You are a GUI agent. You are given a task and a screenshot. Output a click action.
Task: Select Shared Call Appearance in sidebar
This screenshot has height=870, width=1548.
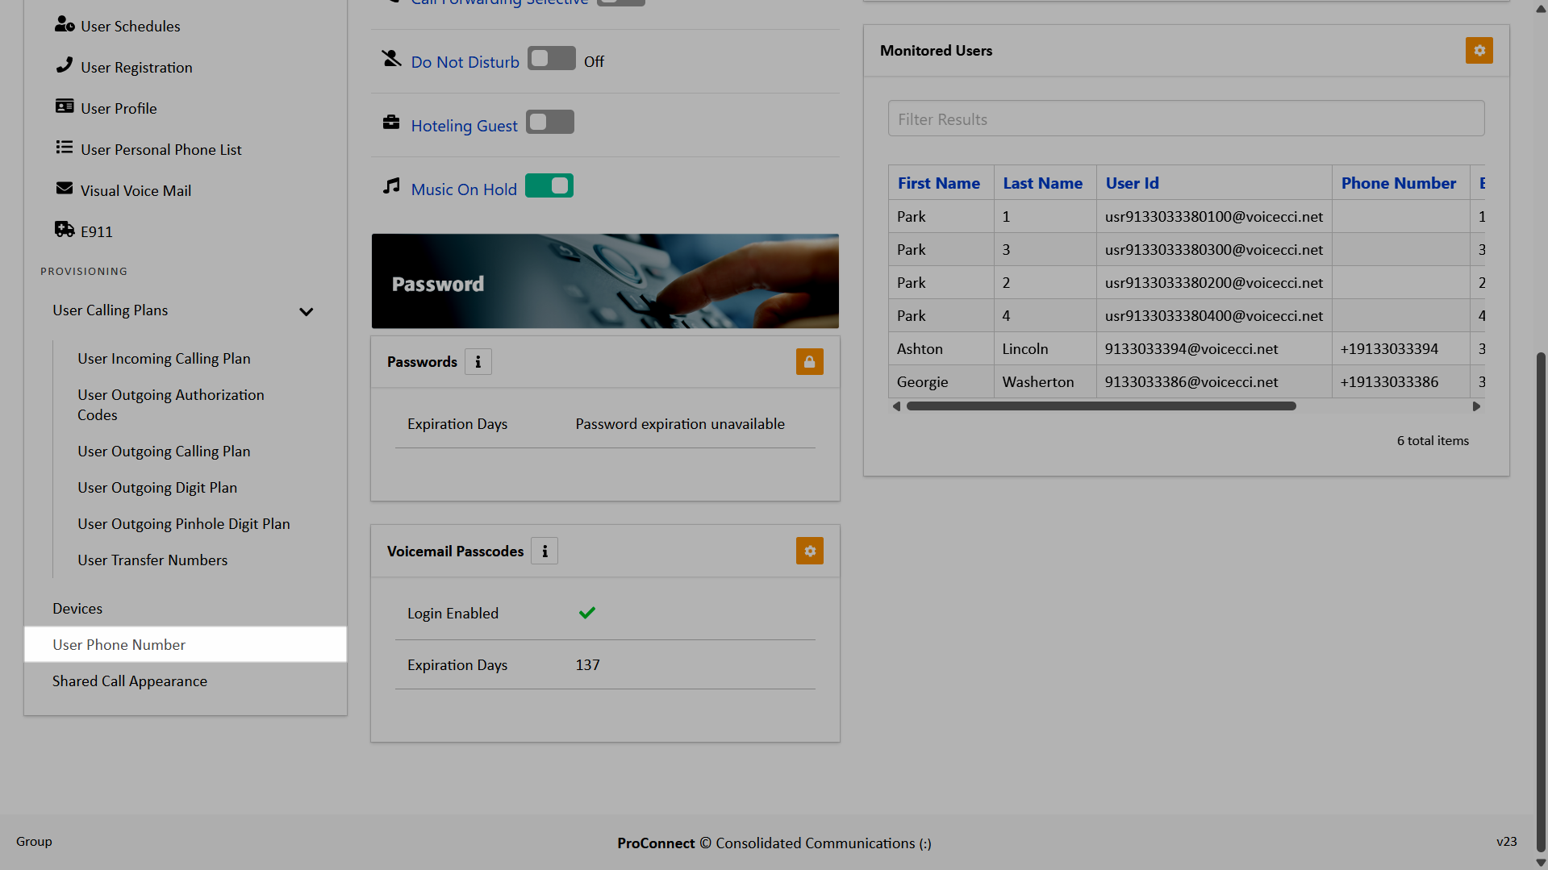pos(129,681)
